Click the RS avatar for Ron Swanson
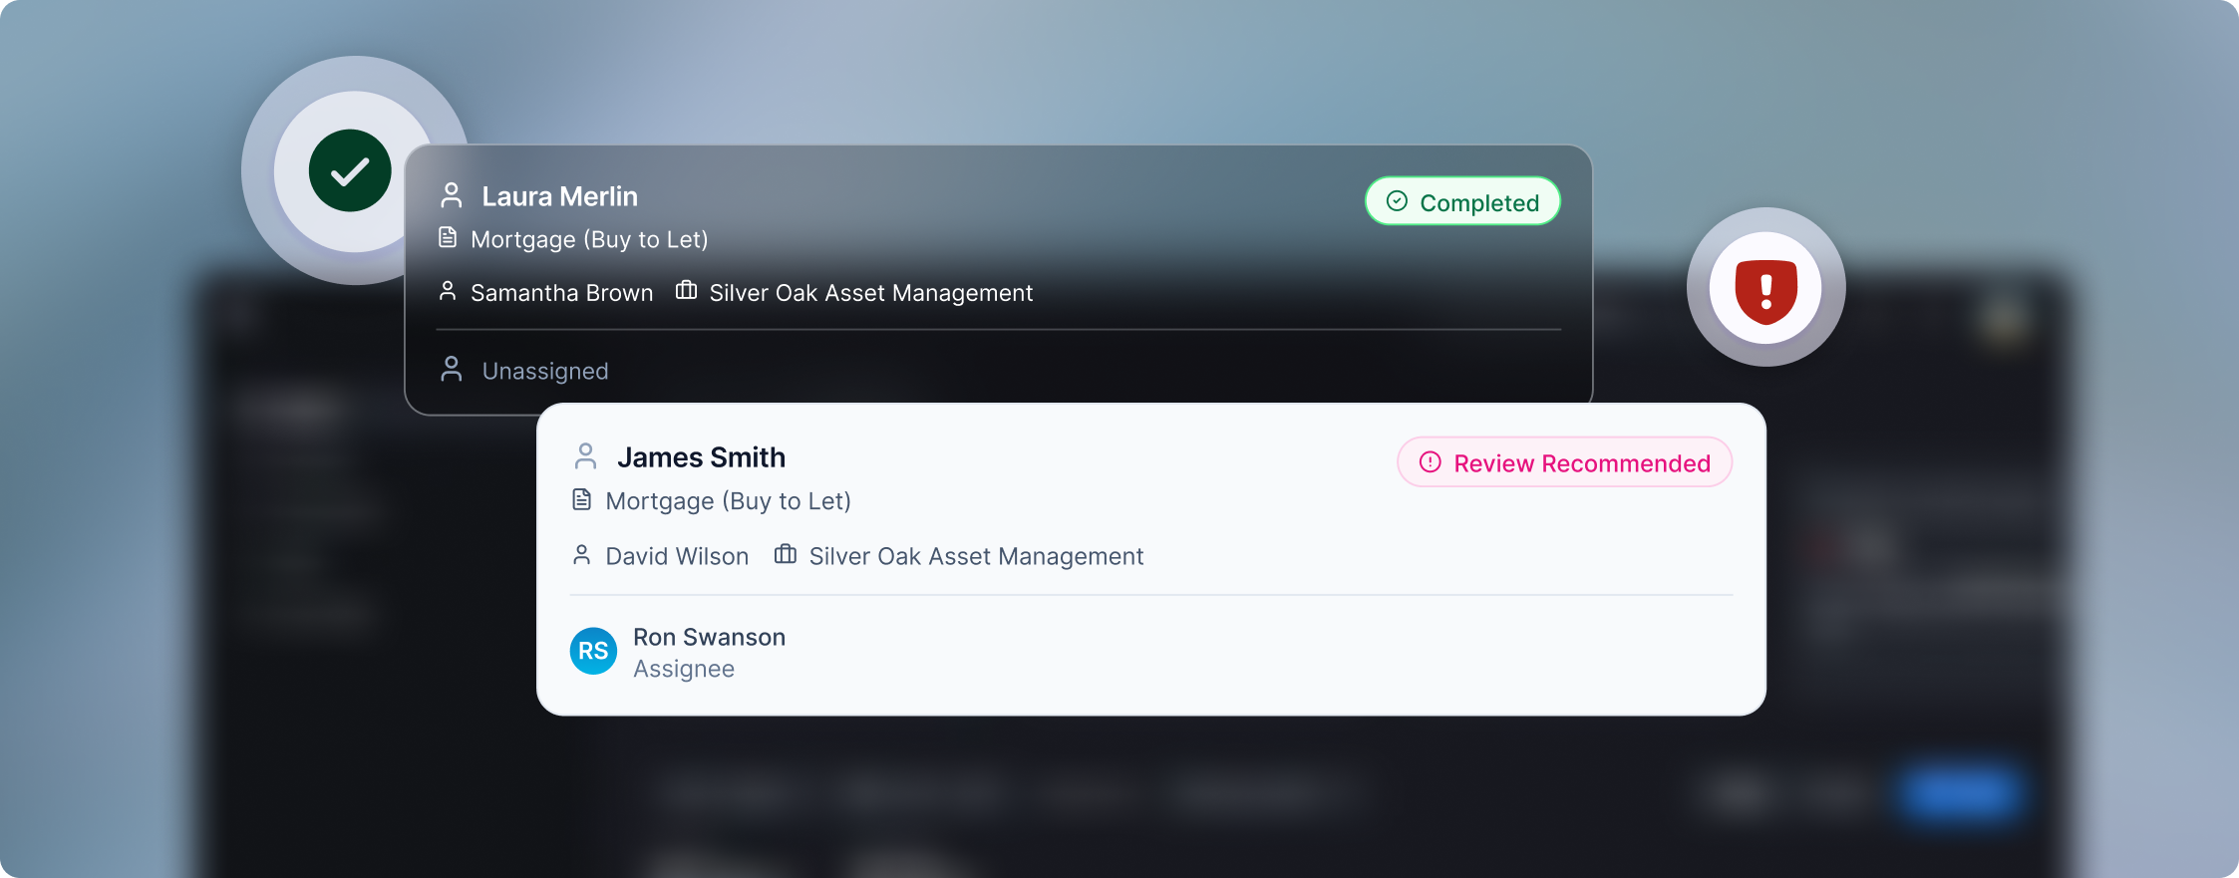Screen dimensions: 2239x878 coord(593,651)
